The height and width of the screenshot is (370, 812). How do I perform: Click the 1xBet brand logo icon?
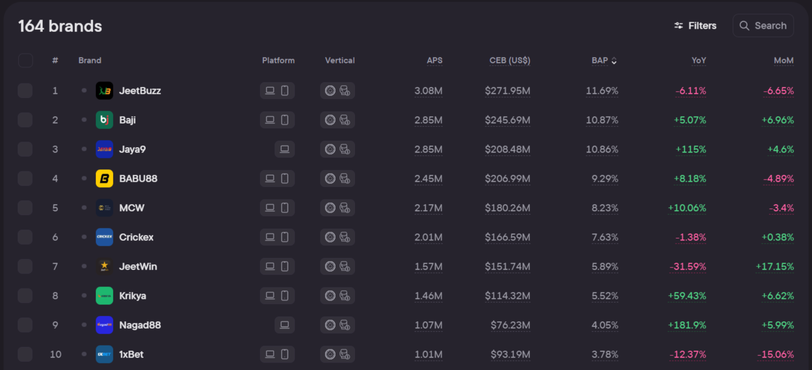coord(105,354)
